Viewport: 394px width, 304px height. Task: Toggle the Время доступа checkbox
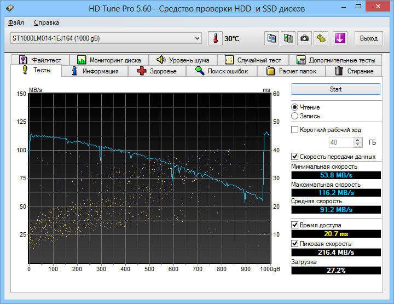(x=295, y=225)
